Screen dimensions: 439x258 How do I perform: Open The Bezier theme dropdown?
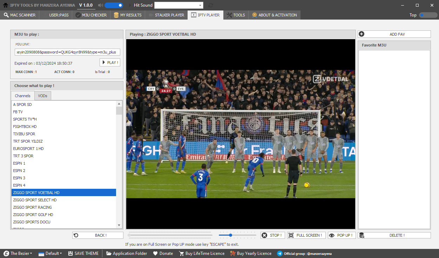click(x=18, y=253)
